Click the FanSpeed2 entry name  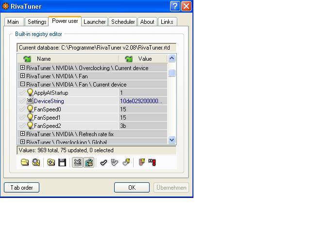[48, 125]
